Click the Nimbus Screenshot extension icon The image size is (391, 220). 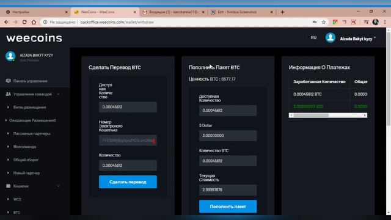tap(353, 22)
